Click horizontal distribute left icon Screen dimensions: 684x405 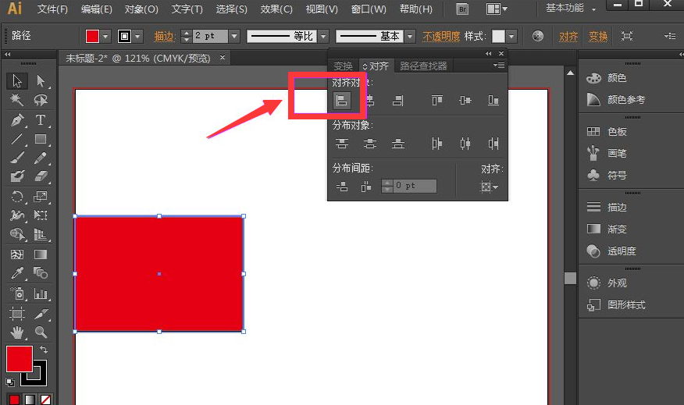(437, 144)
